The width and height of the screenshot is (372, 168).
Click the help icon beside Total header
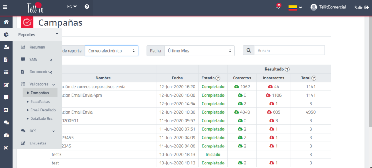click(314, 78)
